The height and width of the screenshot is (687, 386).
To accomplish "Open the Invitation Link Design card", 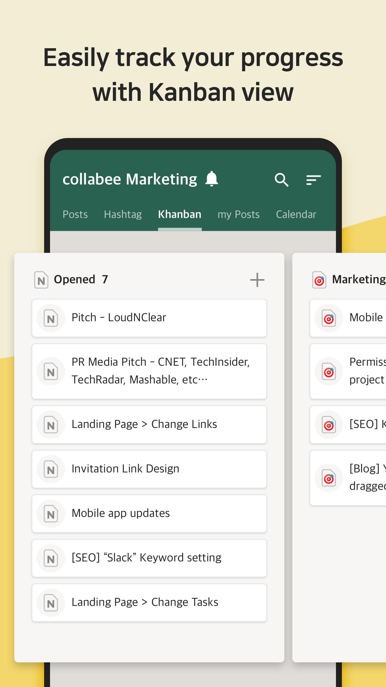I will coord(149,469).
